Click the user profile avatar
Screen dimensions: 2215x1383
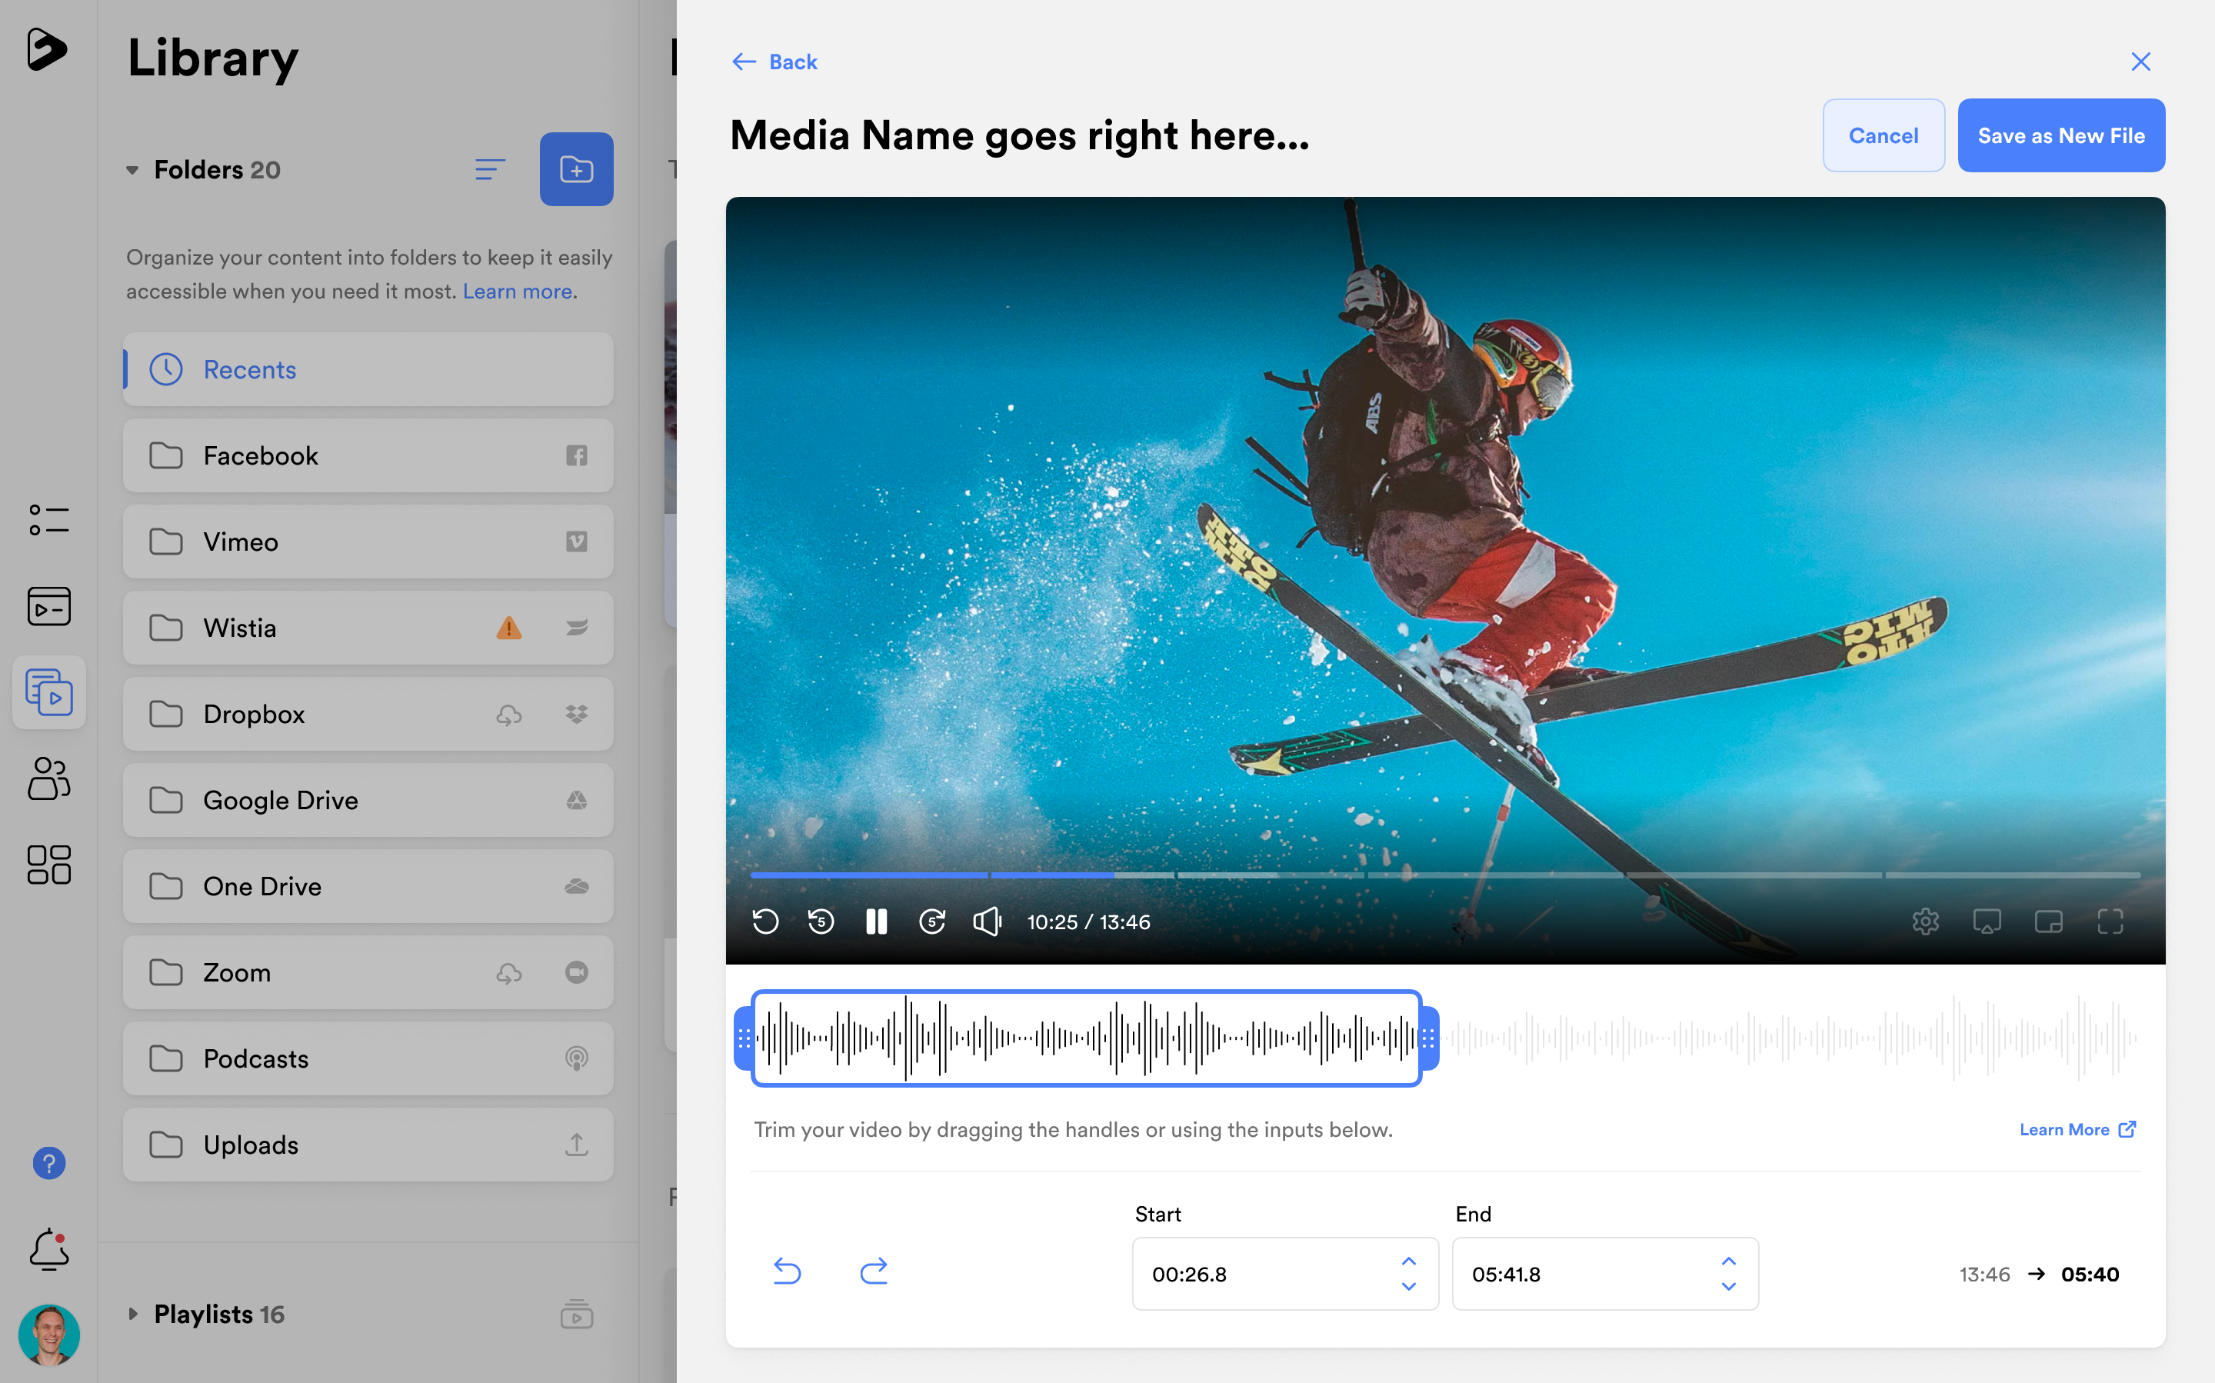coord(48,1335)
